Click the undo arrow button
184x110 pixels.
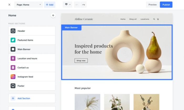(x=77, y=5)
